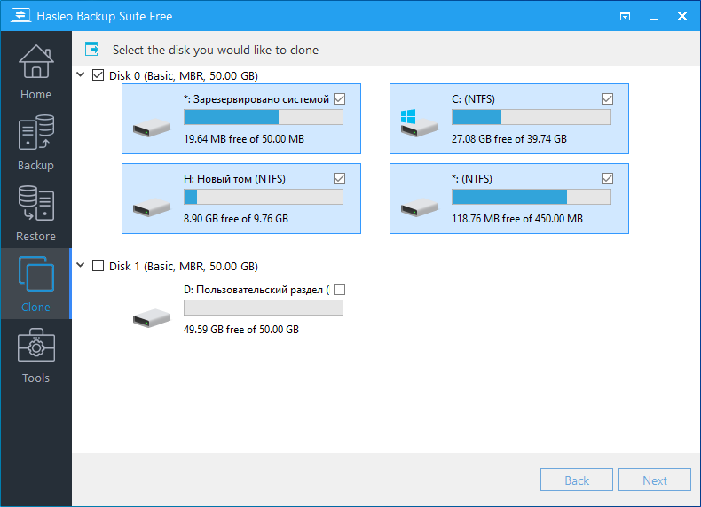Switch to the Home label in sidebar

35,95
